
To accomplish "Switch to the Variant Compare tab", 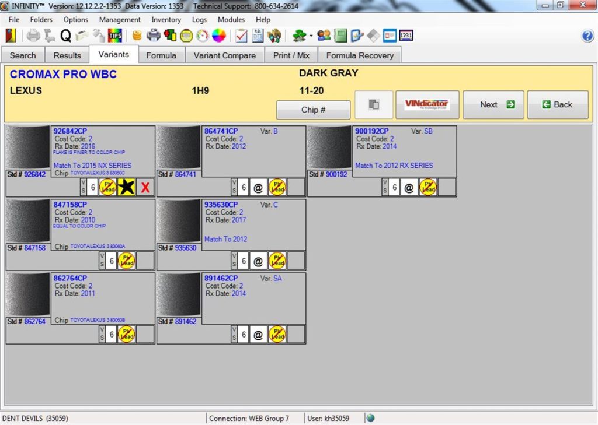I will [x=225, y=55].
